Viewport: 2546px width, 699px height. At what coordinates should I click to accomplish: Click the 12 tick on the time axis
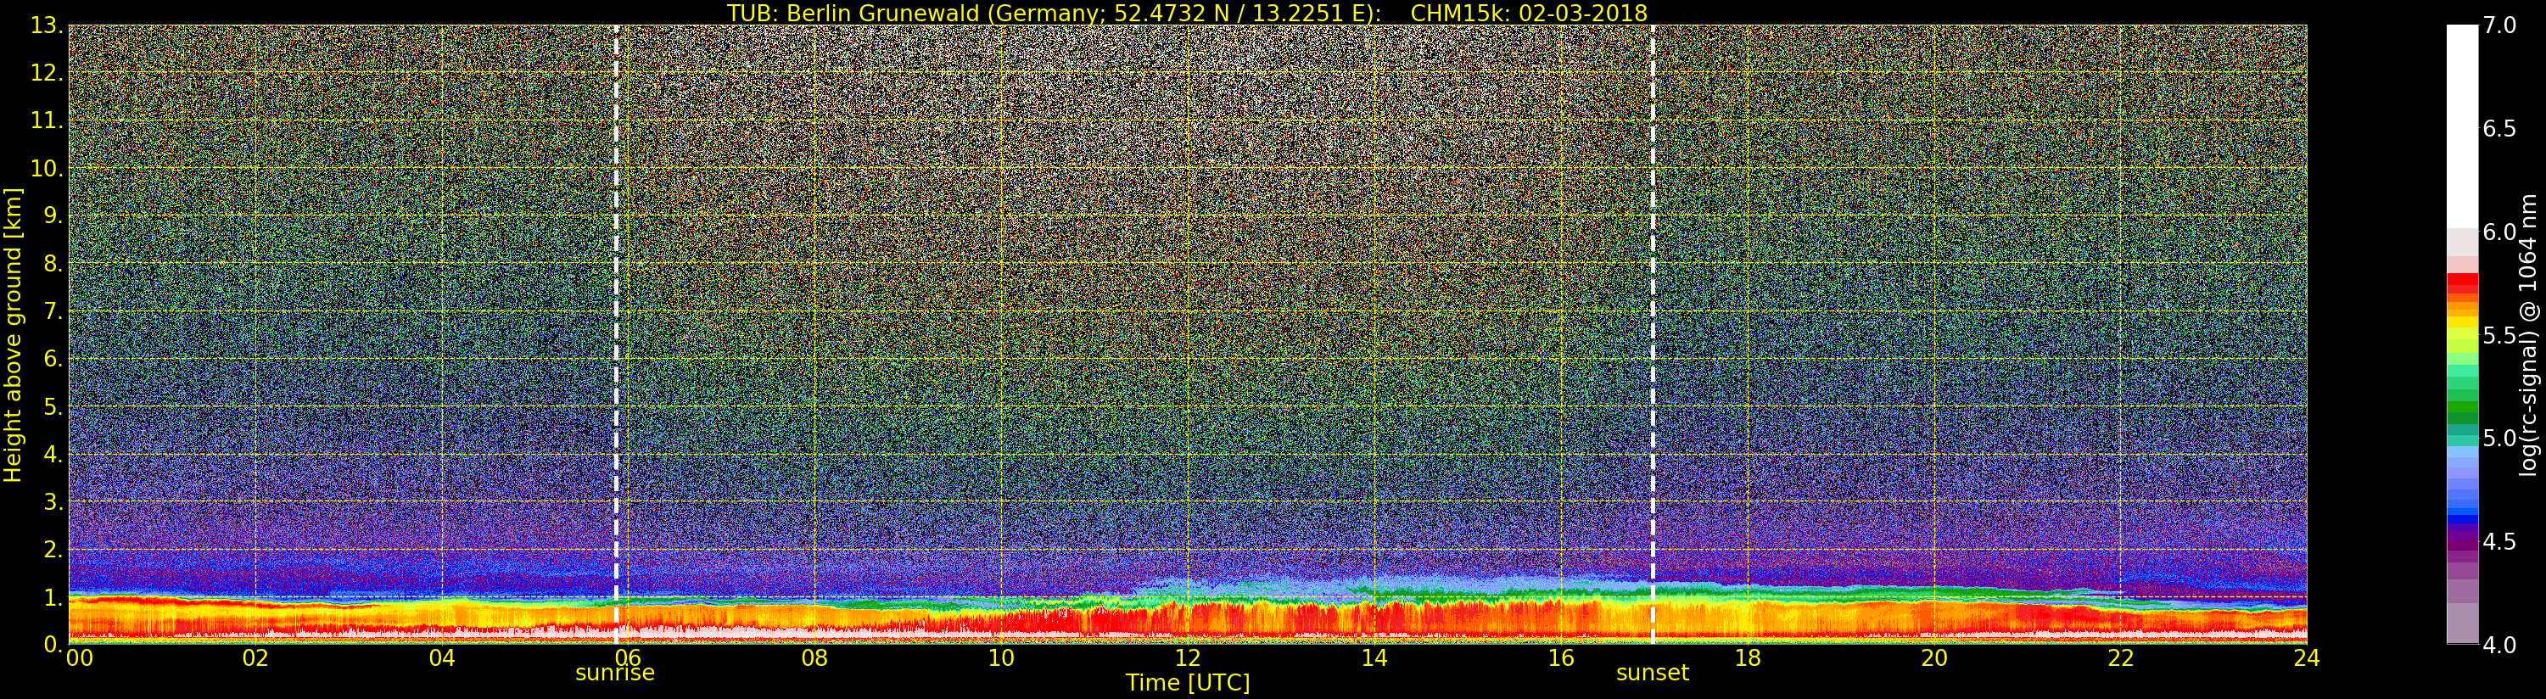[1187, 658]
